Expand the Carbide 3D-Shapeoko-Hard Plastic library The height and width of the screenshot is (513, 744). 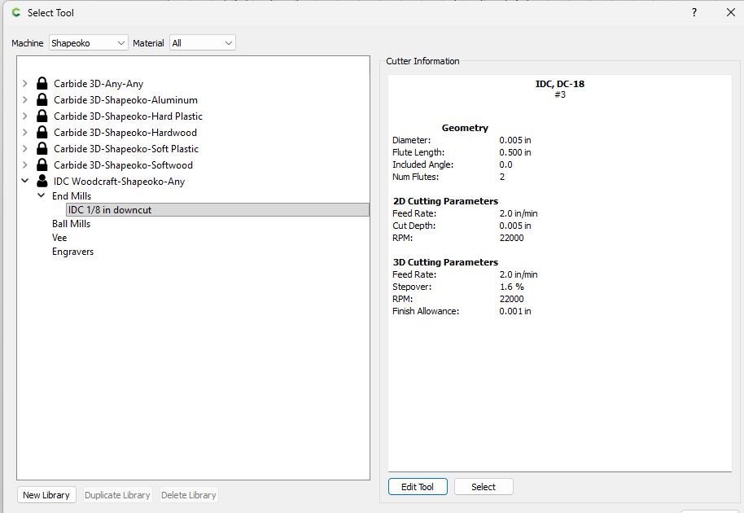pyautogui.click(x=24, y=116)
